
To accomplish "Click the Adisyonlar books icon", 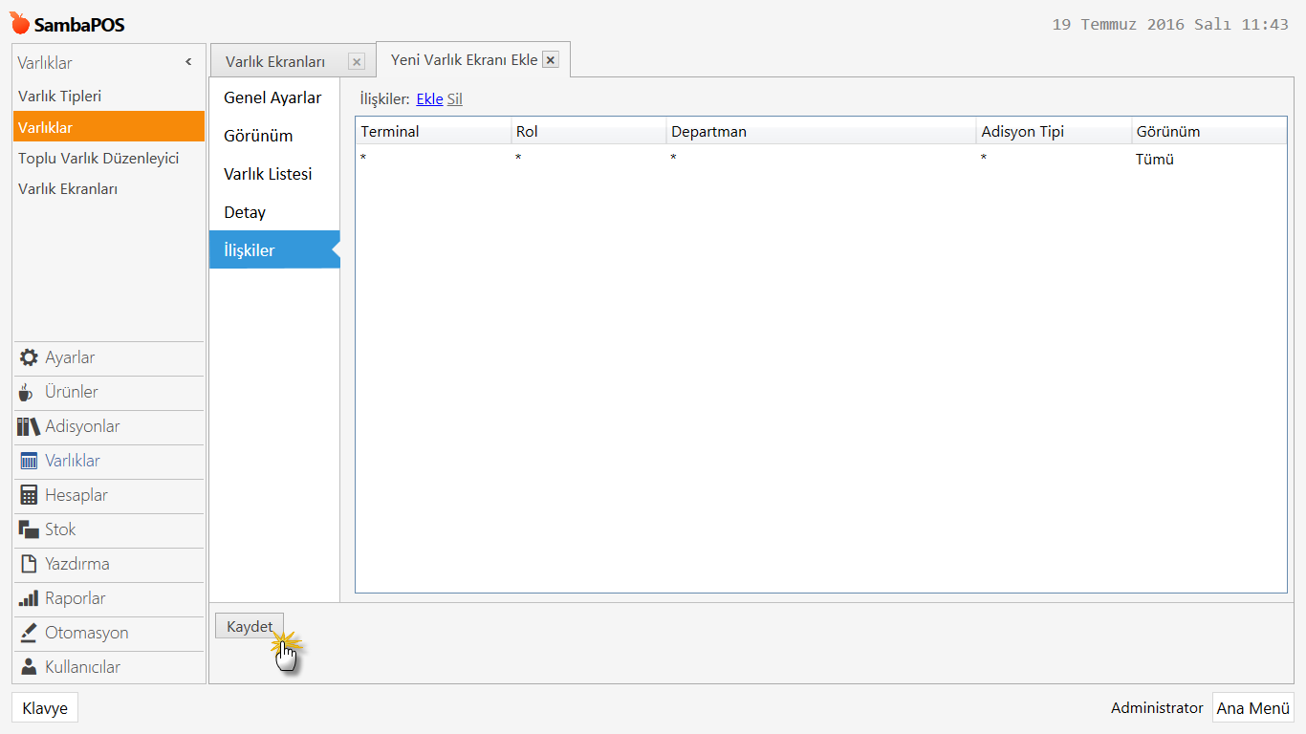I will point(29,426).
